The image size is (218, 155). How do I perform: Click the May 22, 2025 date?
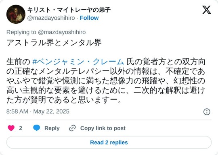51,112
